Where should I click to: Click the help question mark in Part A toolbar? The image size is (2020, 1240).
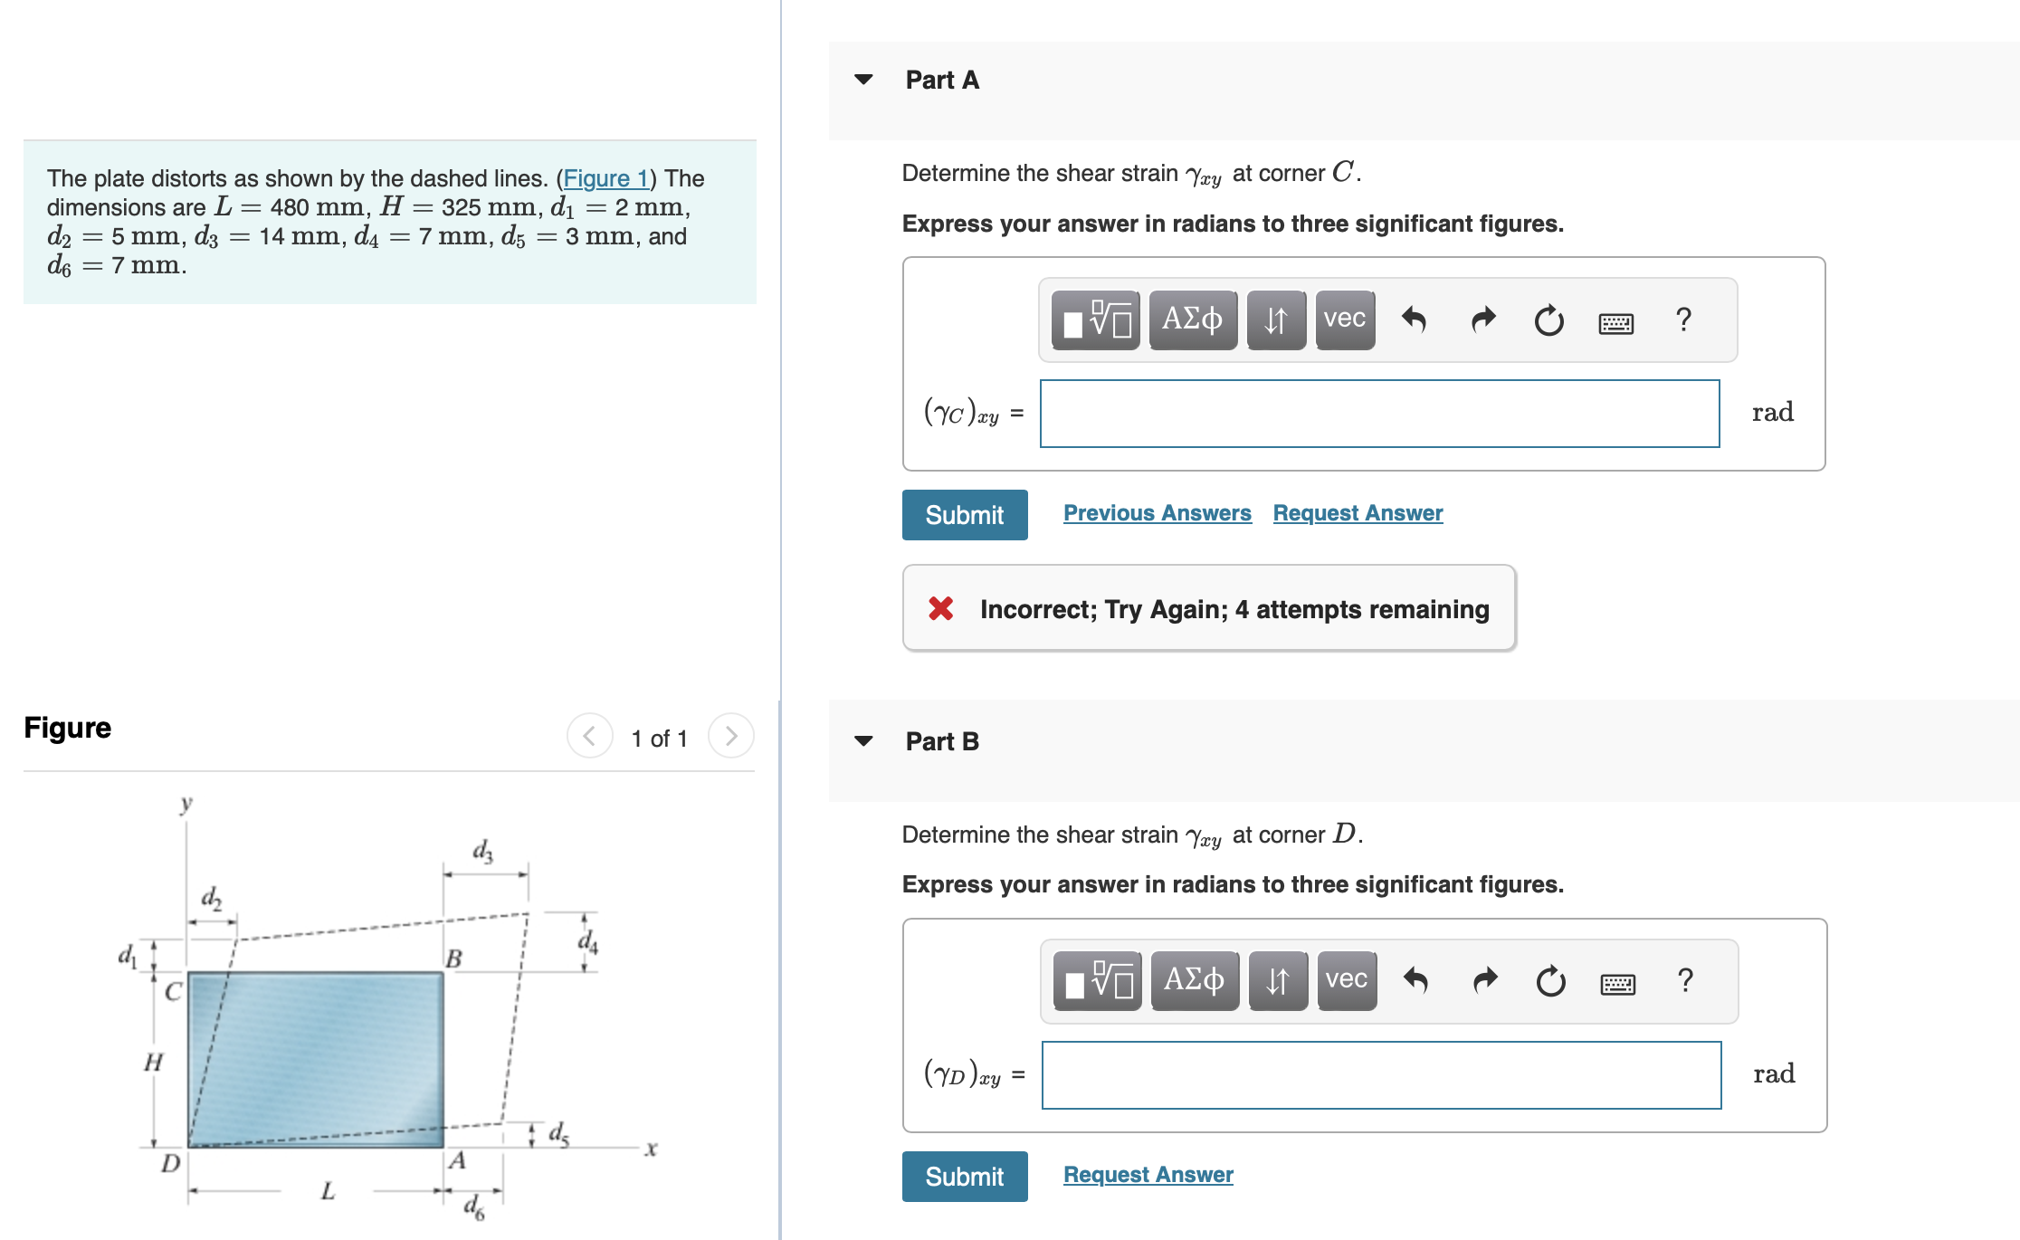point(1684,319)
